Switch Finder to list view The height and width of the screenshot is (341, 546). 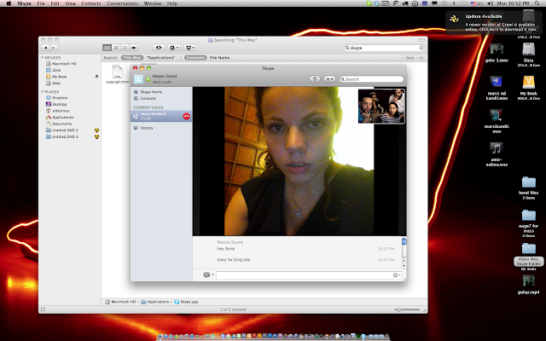point(116,48)
